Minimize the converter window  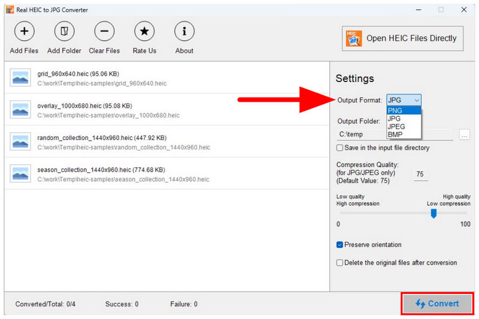tap(419, 10)
